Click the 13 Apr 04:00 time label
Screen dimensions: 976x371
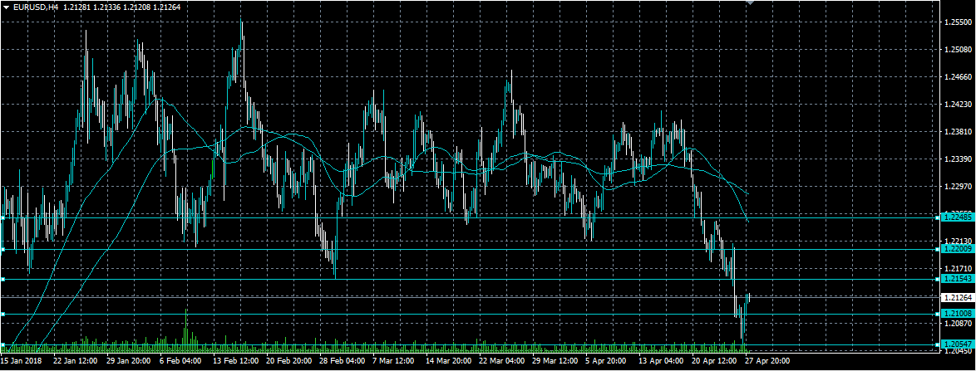pyautogui.click(x=659, y=360)
